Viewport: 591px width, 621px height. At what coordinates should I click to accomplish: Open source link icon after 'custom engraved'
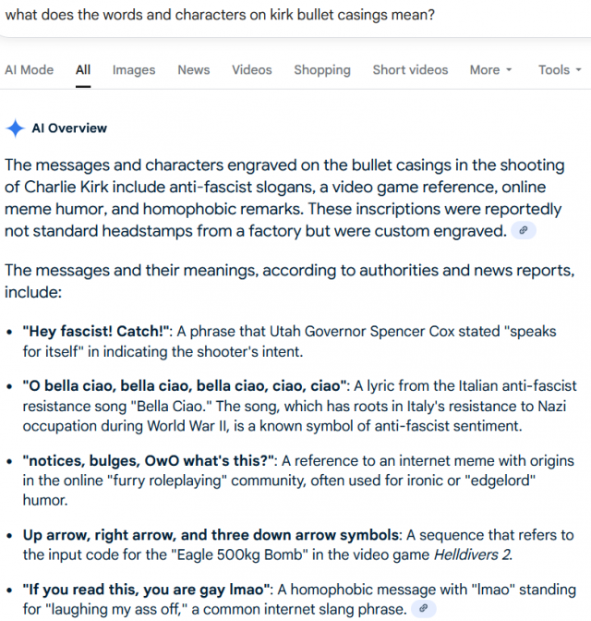524,231
